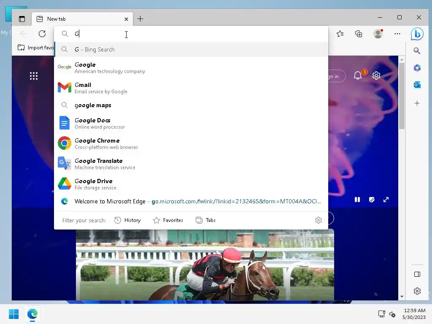Click the Sign in button

[x=337, y=76]
